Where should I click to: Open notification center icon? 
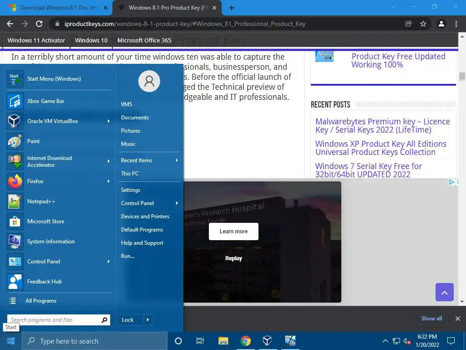coord(451,341)
